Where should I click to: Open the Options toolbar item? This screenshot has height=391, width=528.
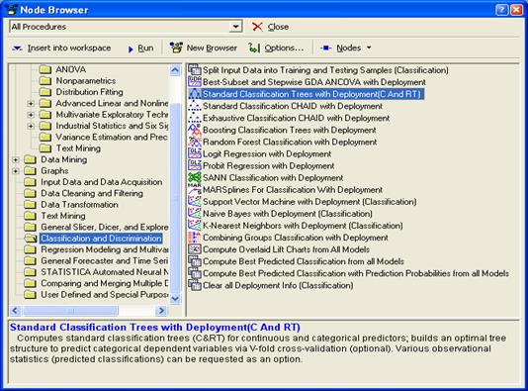(276, 48)
